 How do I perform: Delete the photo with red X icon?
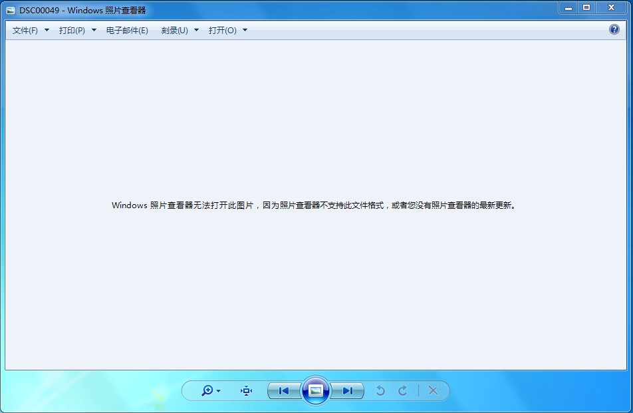pyautogui.click(x=433, y=391)
